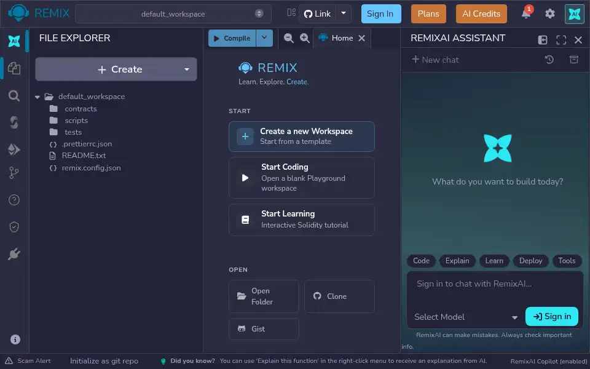Click the Start Coding card
Screen dimensions: 590x369
pos(301,178)
